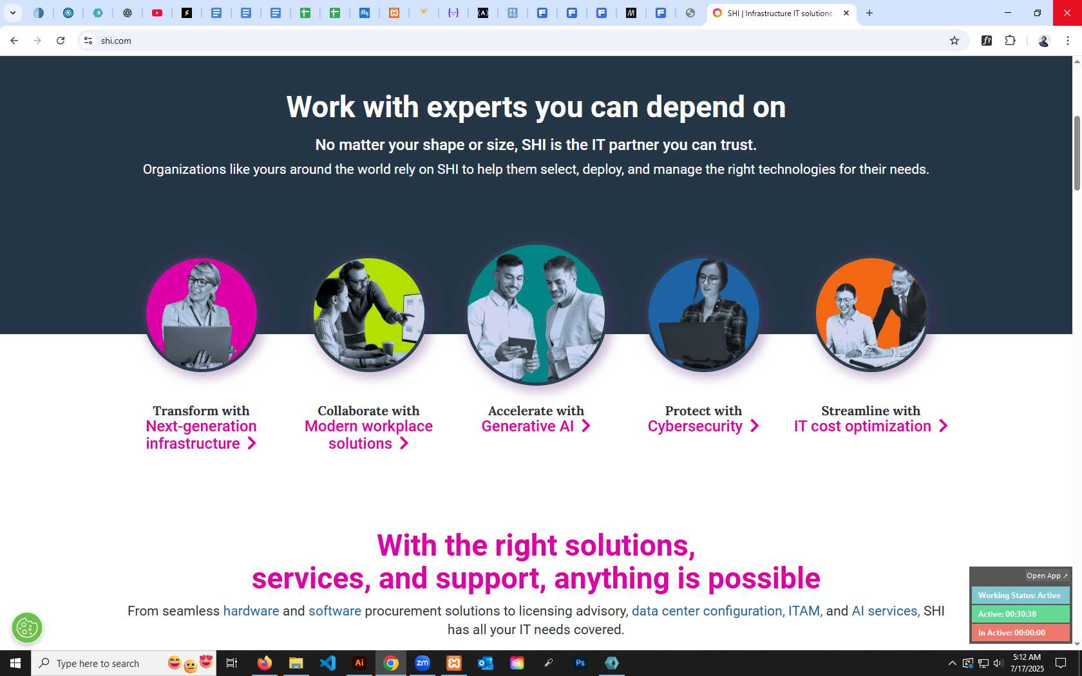
Task: Open the XAMPP taskbar icon
Action: tap(454, 663)
